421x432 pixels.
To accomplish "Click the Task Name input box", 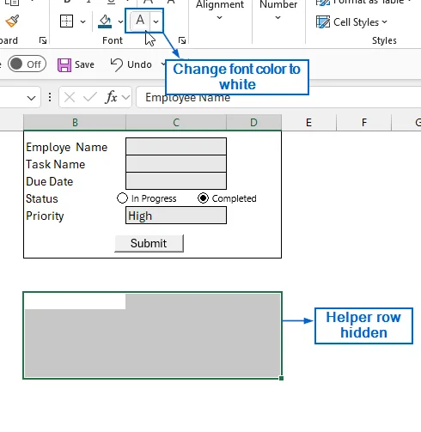I will (176, 164).
